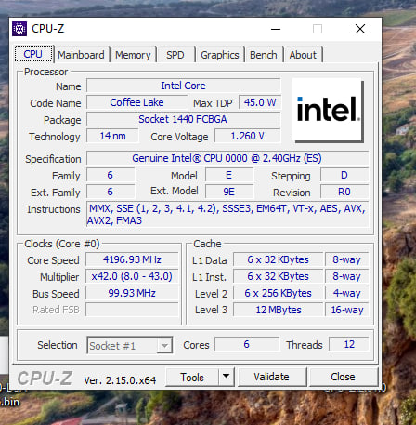The width and height of the screenshot is (416, 425).
Task: Click the Close button at bottom right
Action: click(343, 377)
